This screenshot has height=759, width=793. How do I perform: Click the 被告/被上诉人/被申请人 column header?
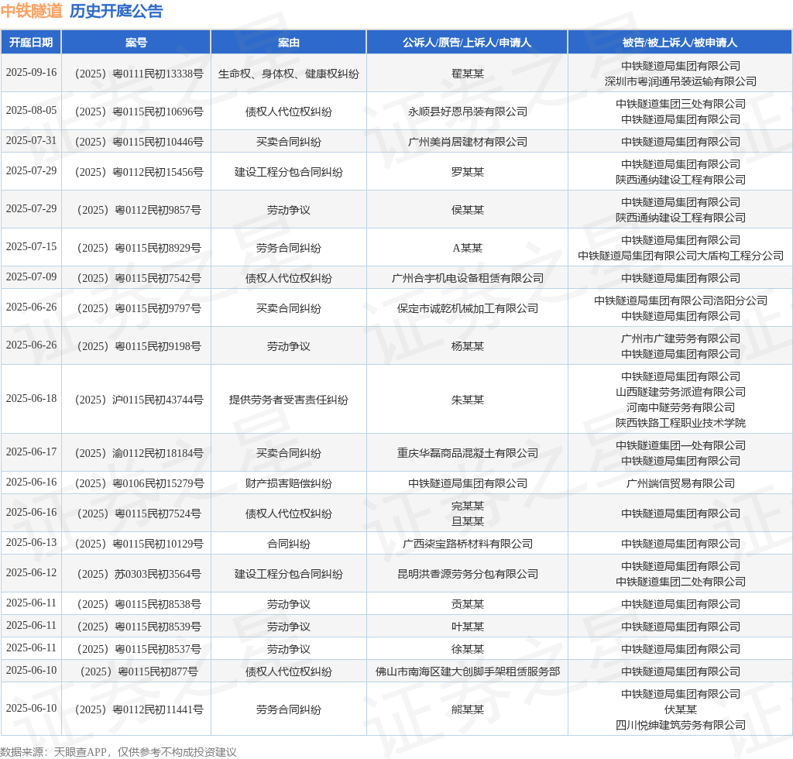680,43
